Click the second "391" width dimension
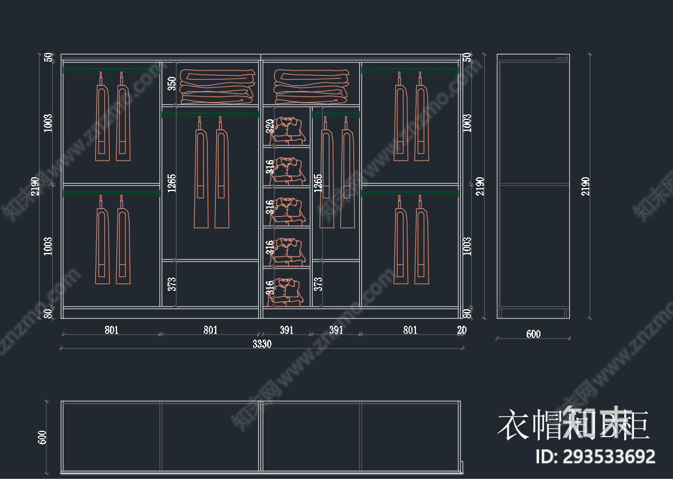 (336, 330)
